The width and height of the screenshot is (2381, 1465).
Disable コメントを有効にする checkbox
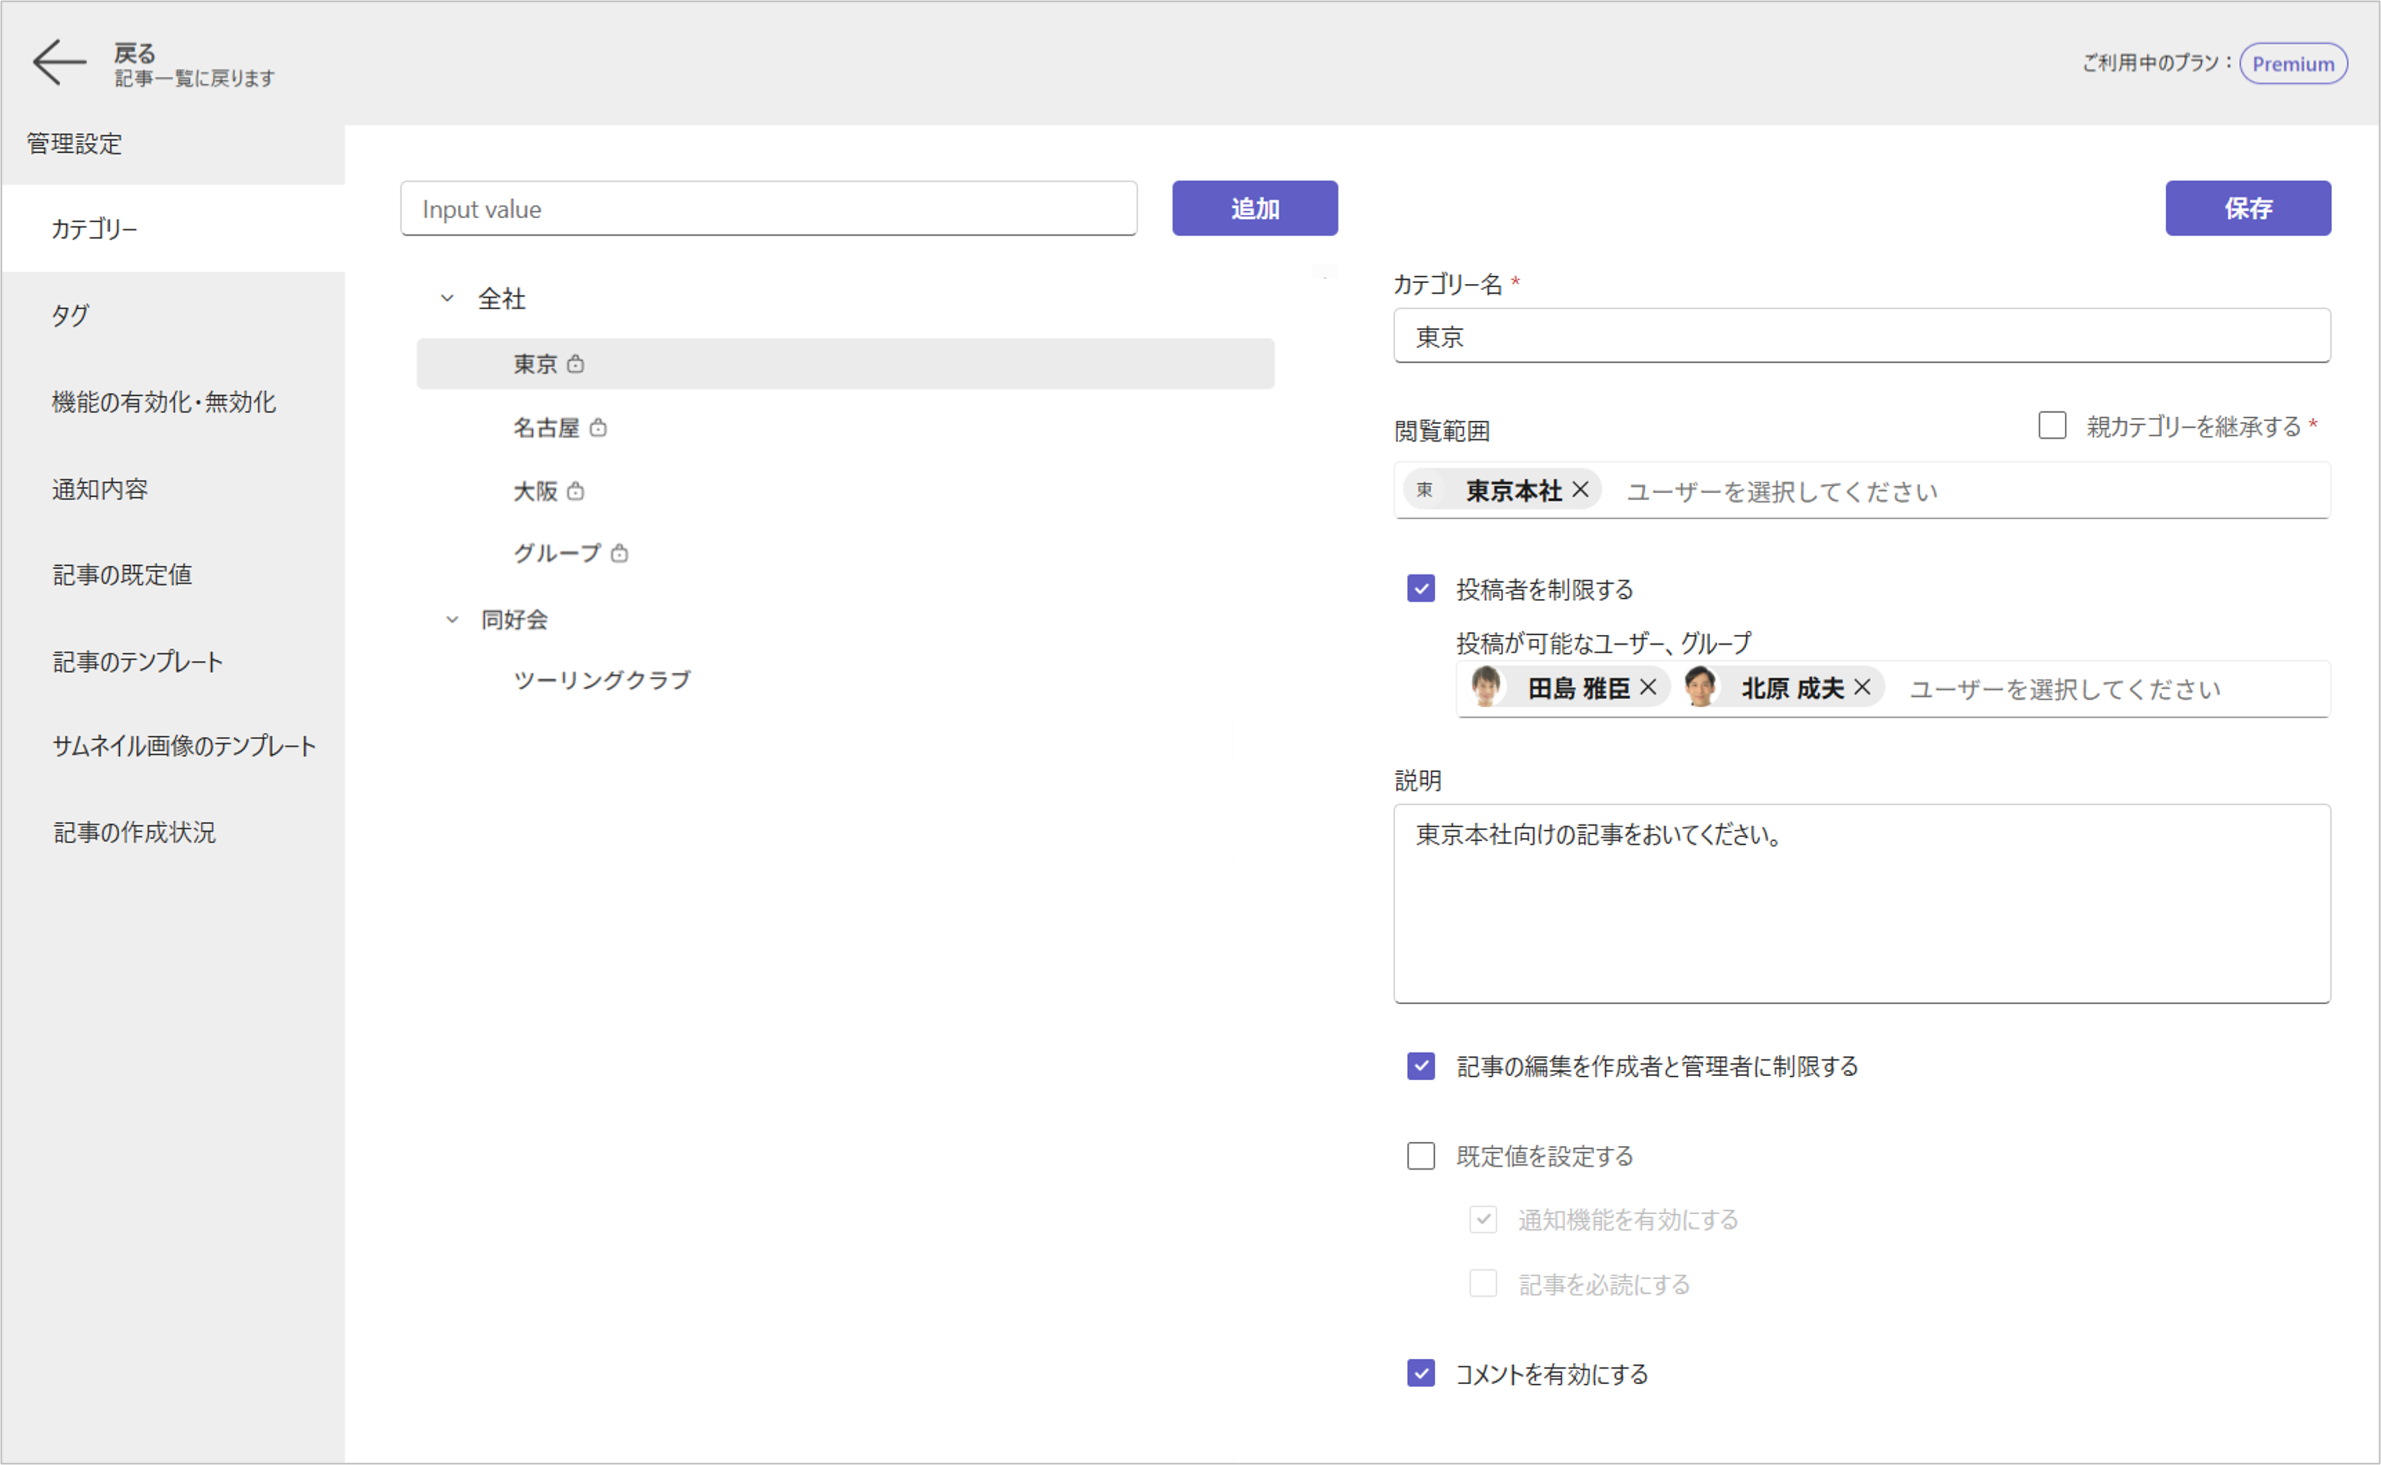click(1420, 1373)
